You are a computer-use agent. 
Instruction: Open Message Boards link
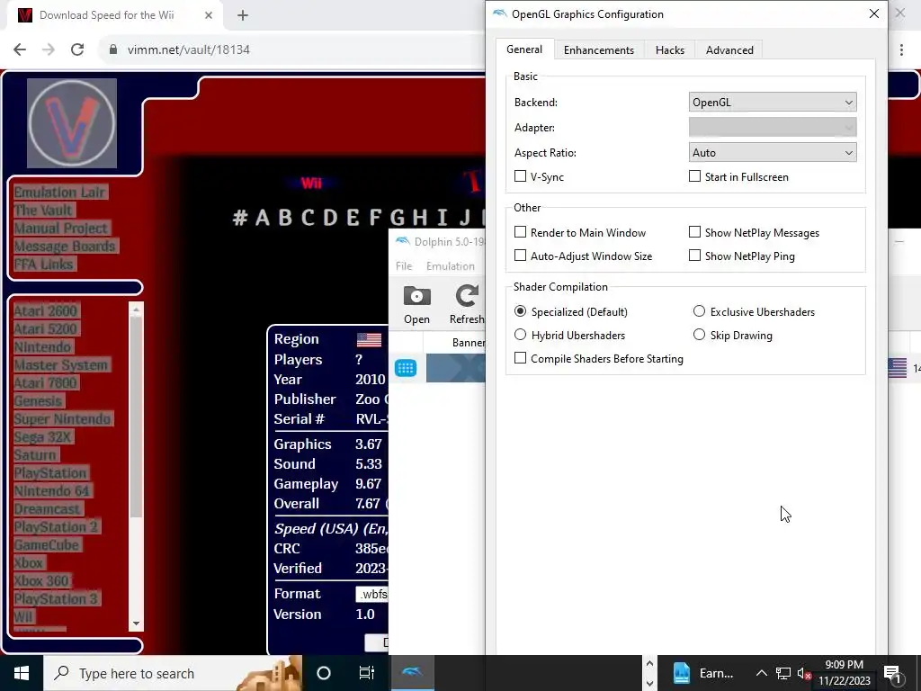point(65,247)
